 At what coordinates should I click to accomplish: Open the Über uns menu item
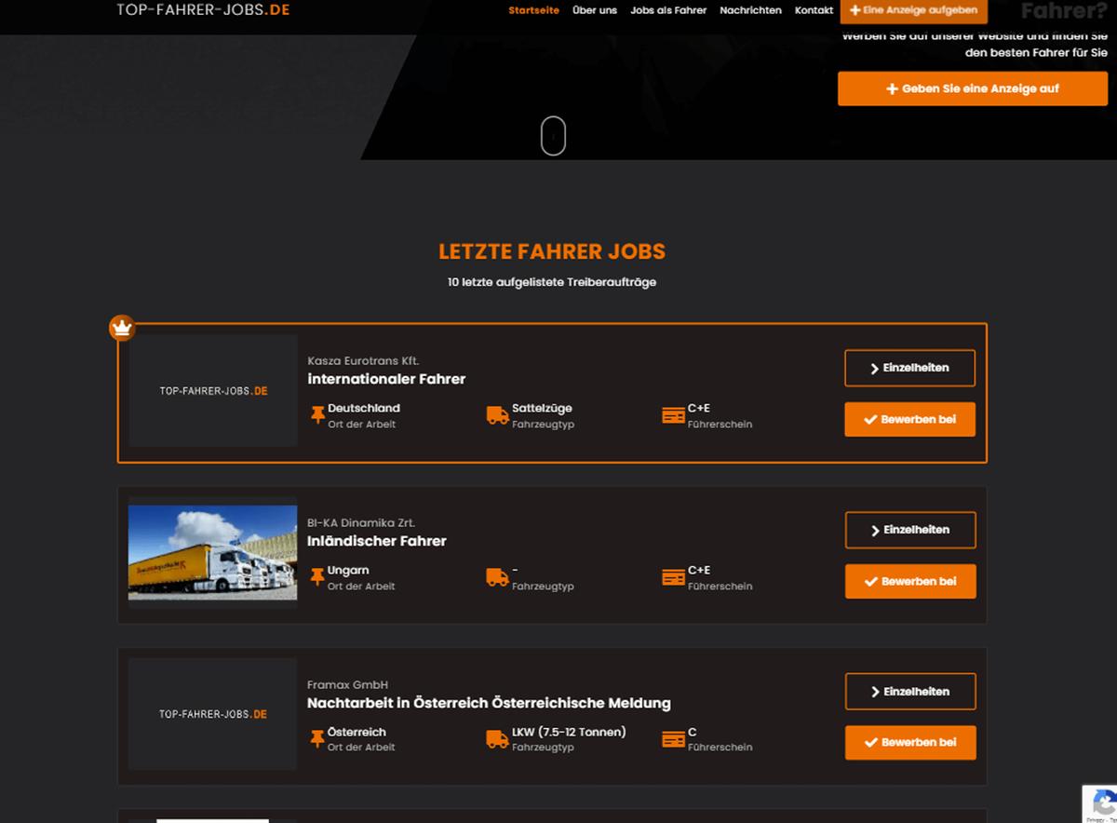click(x=595, y=10)
